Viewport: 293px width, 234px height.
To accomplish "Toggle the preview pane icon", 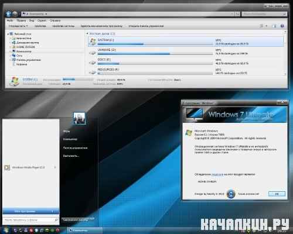I will click(274, 26).
